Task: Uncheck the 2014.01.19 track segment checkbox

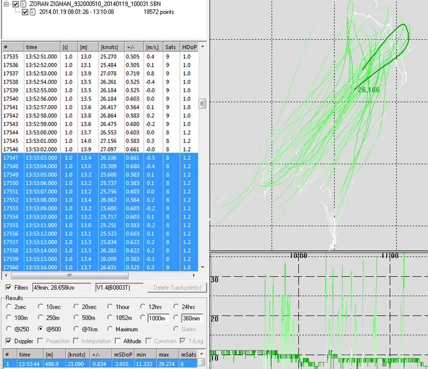Action: tap(25, 12)
